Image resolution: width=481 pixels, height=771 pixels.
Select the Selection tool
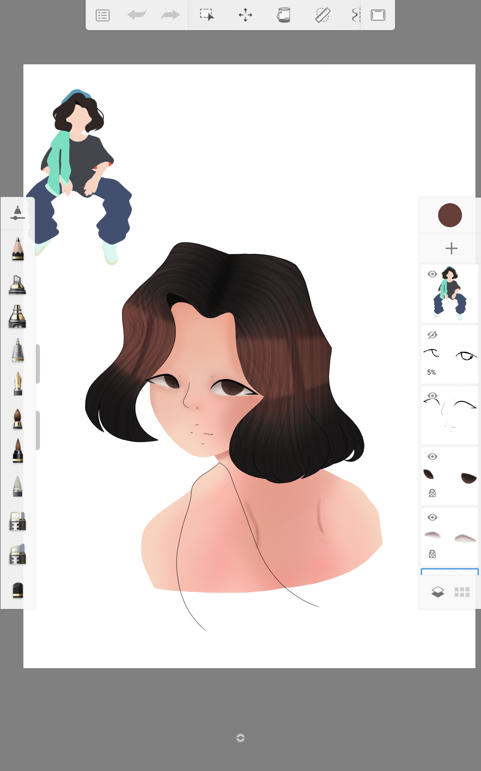coord(207,15)
